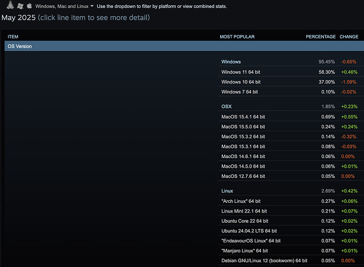Click the "Manjaro Linux" 64 bit row
The height and width of the screenshot is (267, 364).
click(x=291, y=251)
